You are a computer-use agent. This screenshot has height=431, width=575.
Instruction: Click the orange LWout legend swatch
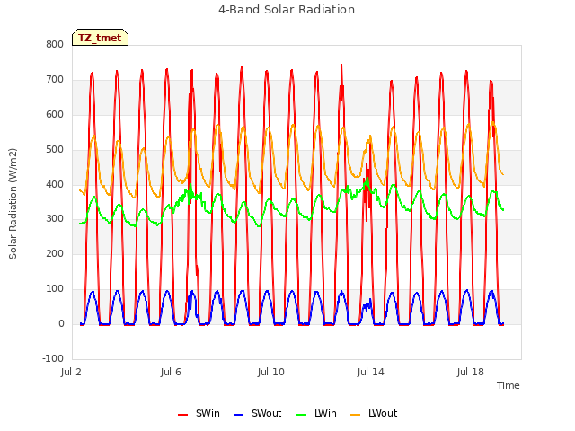pyautogui.click(x=356, y=415)
